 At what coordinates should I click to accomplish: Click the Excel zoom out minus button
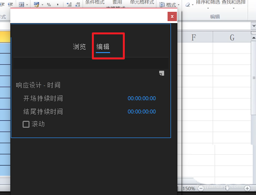(200, 189)
